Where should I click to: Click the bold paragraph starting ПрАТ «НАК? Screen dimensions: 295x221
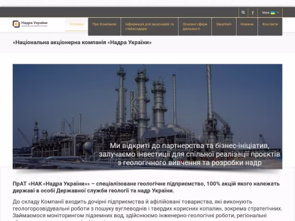click(x=146, y=187)
